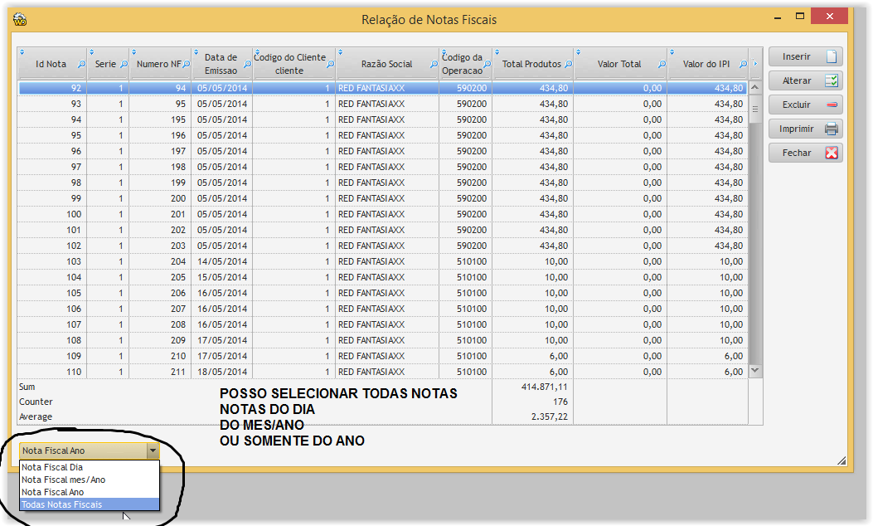
Task: Open the Nota Fiscal Ano combo box arrow
Action: point(153,451)
